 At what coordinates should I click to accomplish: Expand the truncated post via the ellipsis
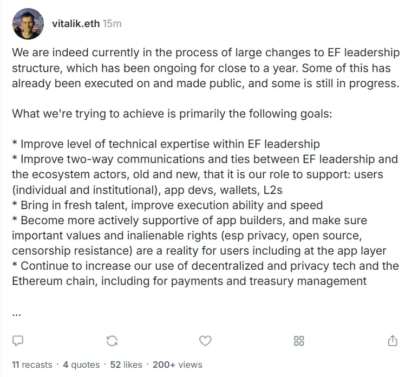click(16, 314)
